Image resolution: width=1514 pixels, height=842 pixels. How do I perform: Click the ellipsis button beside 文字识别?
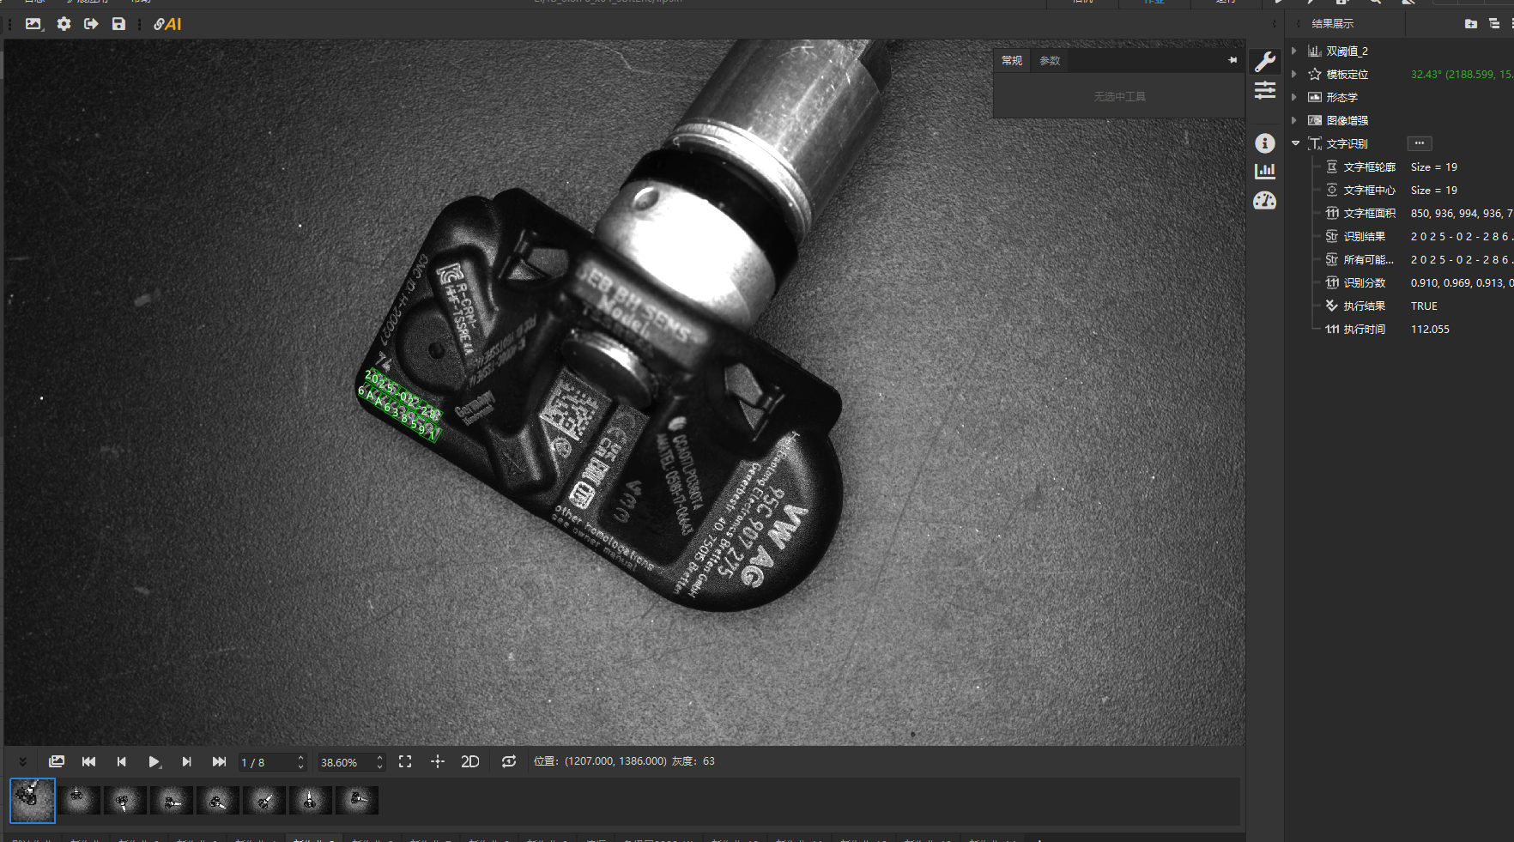click(x=1419, y=143)
